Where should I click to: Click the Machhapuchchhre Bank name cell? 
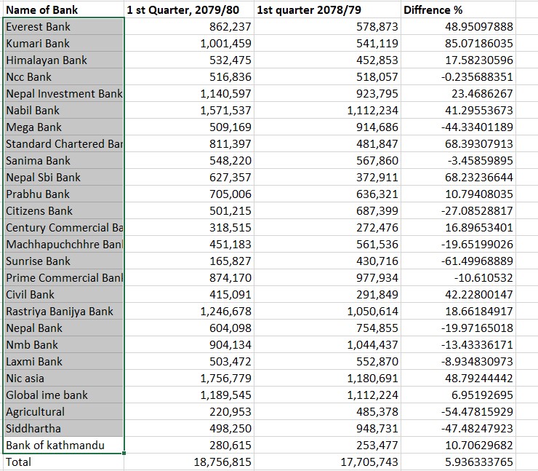(63, 245)
